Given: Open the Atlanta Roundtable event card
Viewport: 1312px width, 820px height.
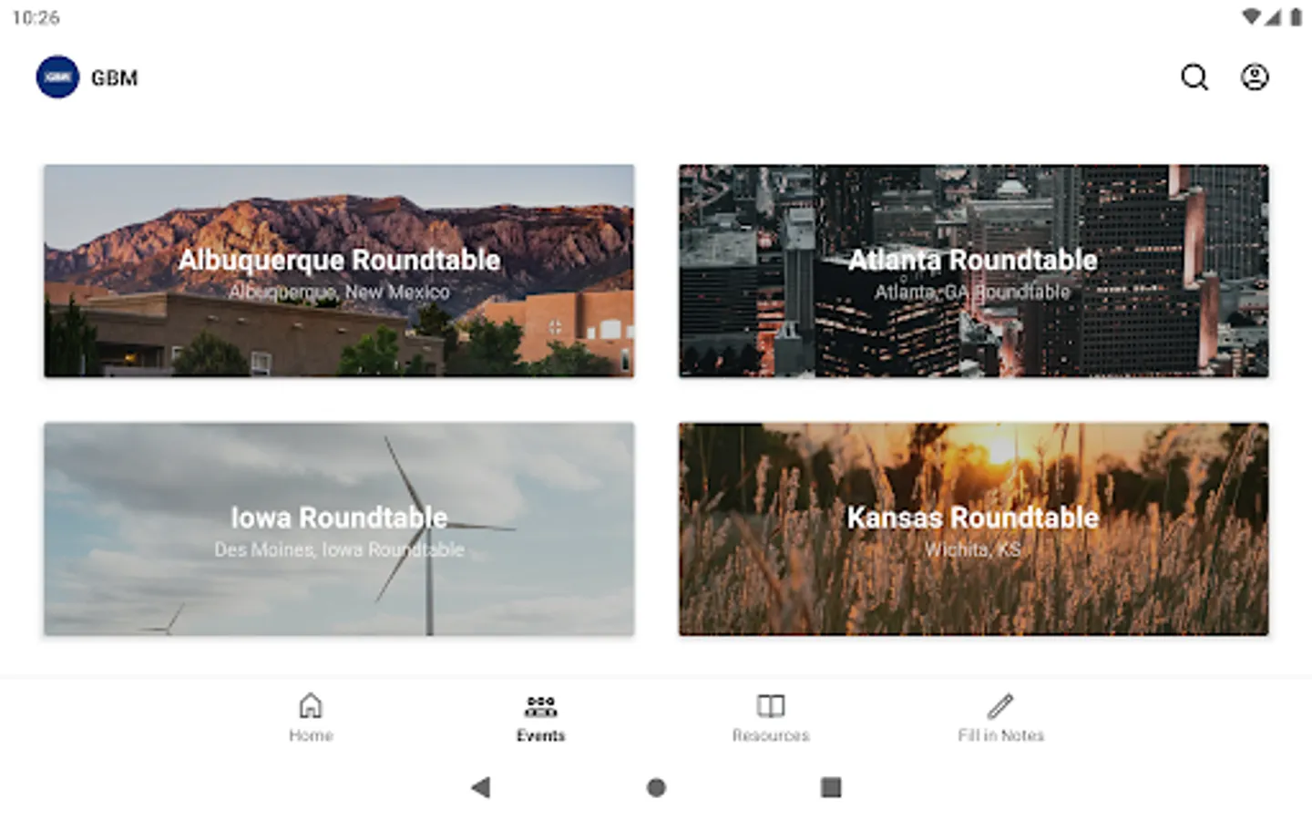Looking at the screenshot, I should click(973, 271).
